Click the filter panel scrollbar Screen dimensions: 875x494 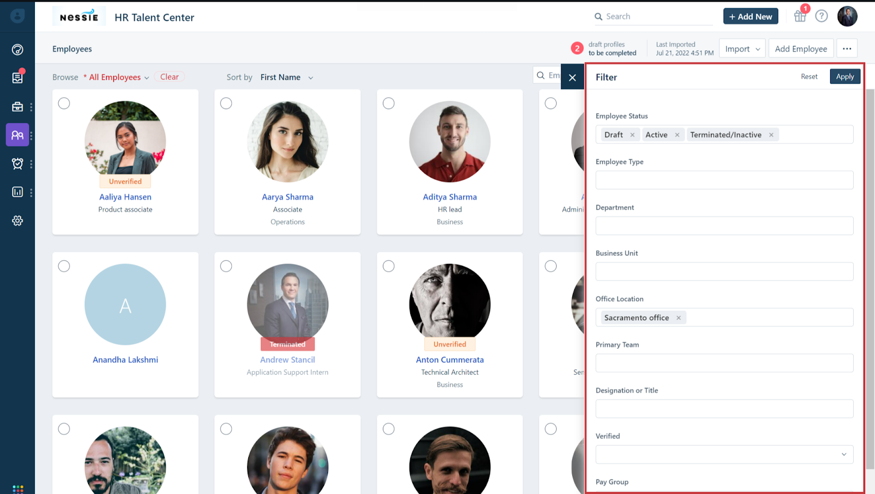[870, 279]
